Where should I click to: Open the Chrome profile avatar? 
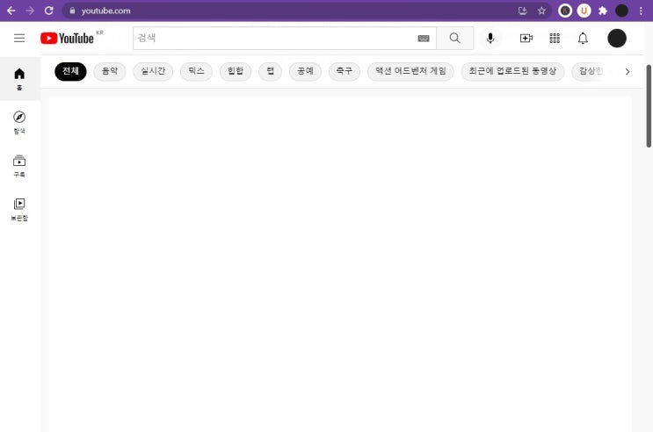(621, 11)
